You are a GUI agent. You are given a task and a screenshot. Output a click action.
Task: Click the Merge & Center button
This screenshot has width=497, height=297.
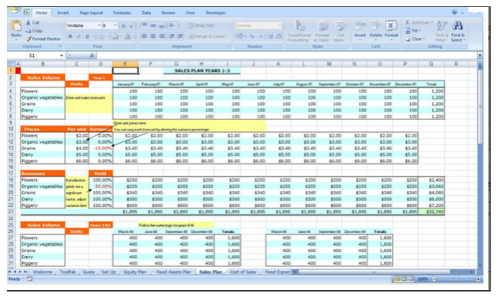(209, 36)
